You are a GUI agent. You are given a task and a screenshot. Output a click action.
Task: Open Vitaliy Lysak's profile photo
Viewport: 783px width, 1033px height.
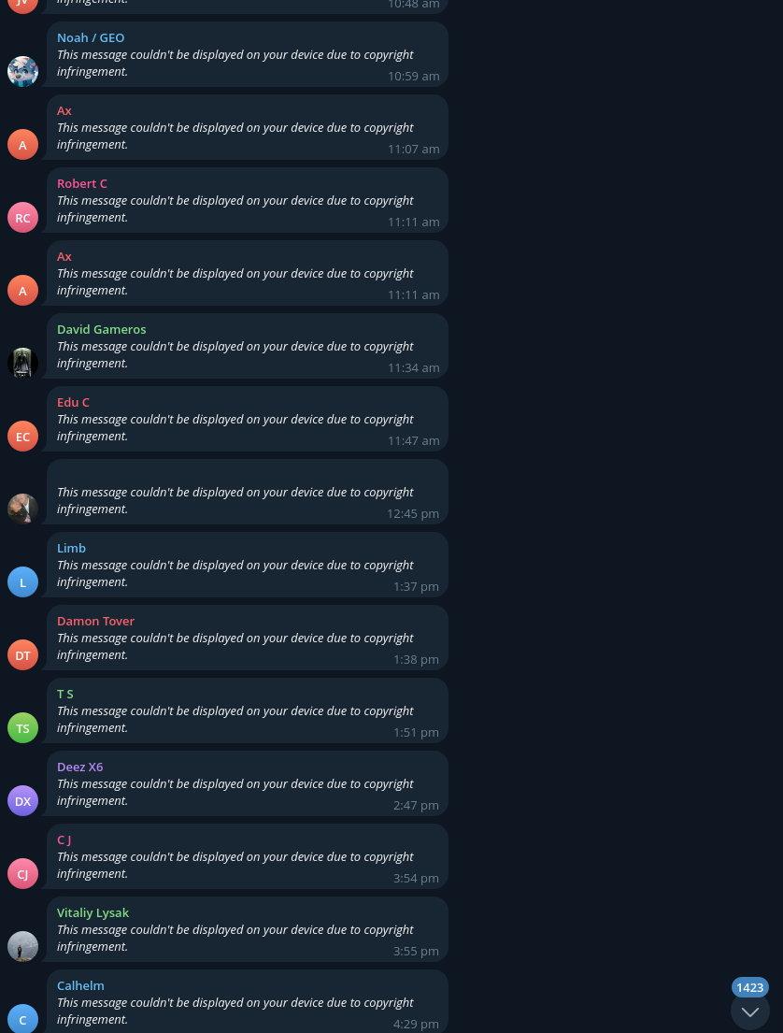(x=22, y=947)
